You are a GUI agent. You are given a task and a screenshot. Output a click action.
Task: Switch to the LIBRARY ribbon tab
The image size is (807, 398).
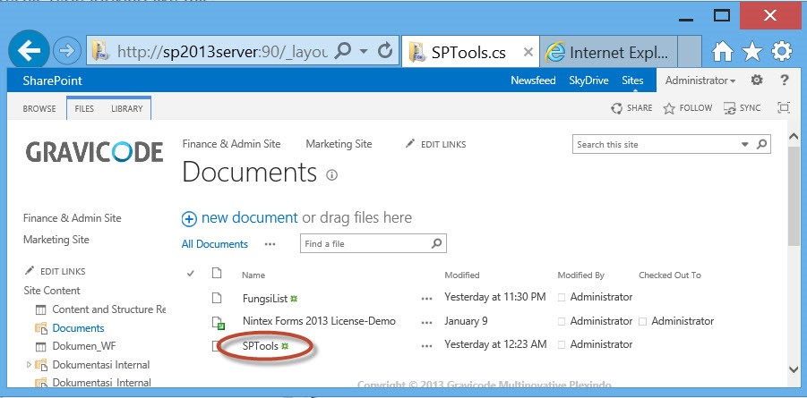[x=126, y=108]
